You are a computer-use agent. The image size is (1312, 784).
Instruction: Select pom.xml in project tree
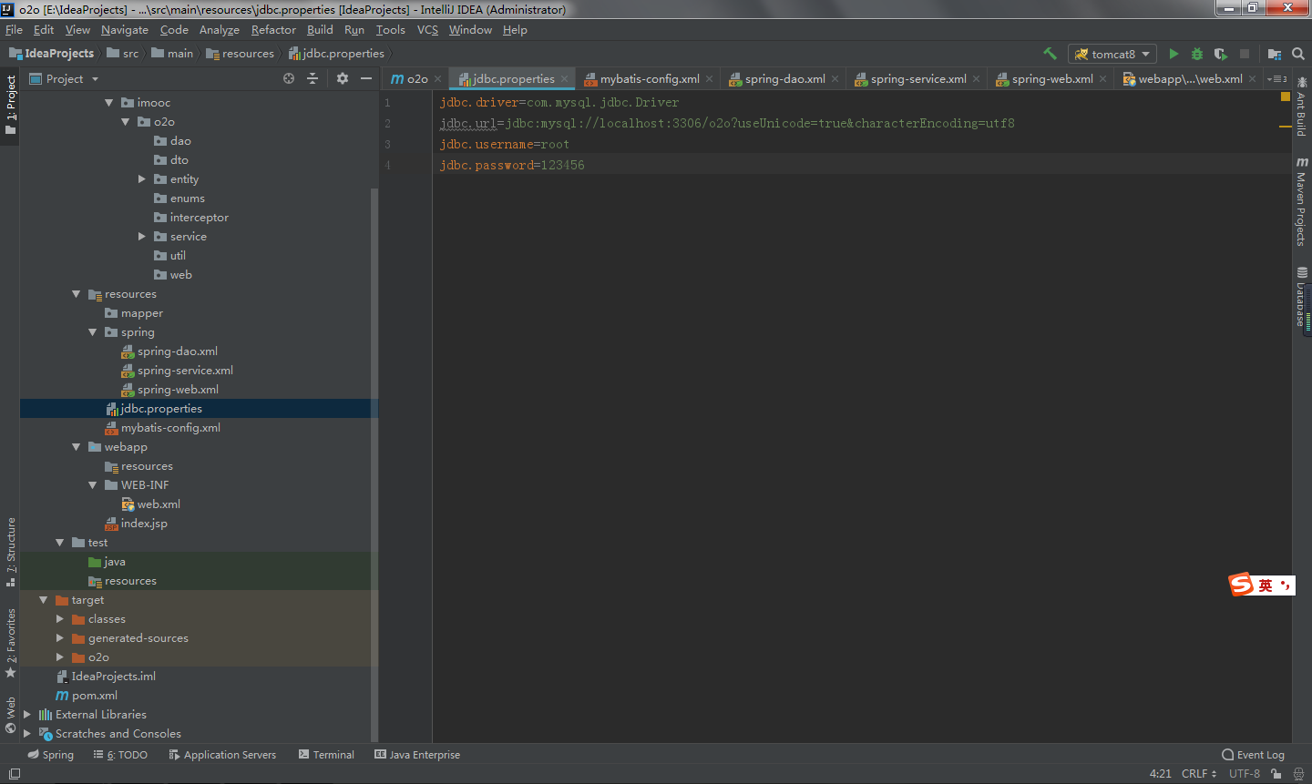[95, 696]
